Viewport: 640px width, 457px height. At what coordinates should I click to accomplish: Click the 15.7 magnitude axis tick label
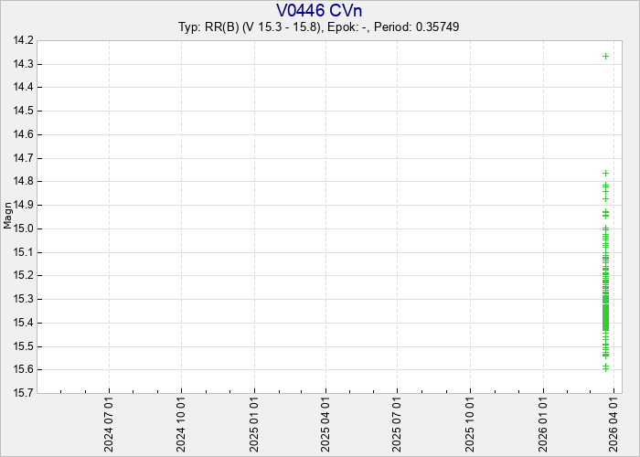click(x=24, y=393)
